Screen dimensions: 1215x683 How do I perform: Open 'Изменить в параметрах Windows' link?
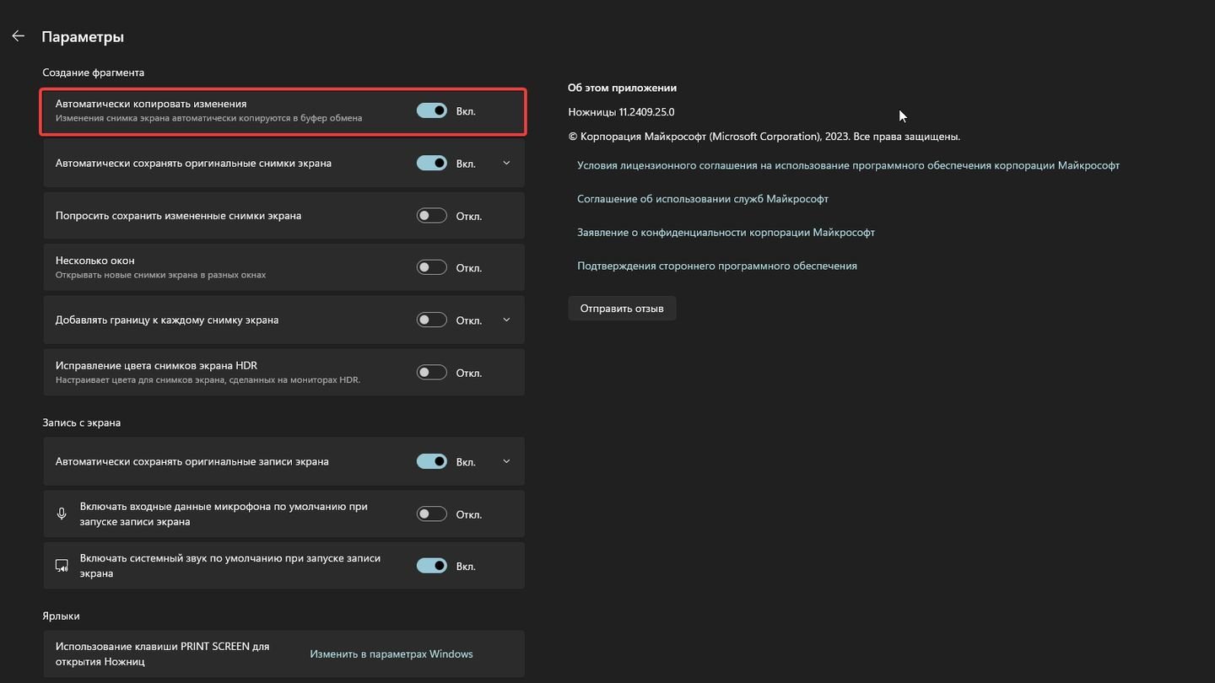pyautogui.click(x=391, y=653)
